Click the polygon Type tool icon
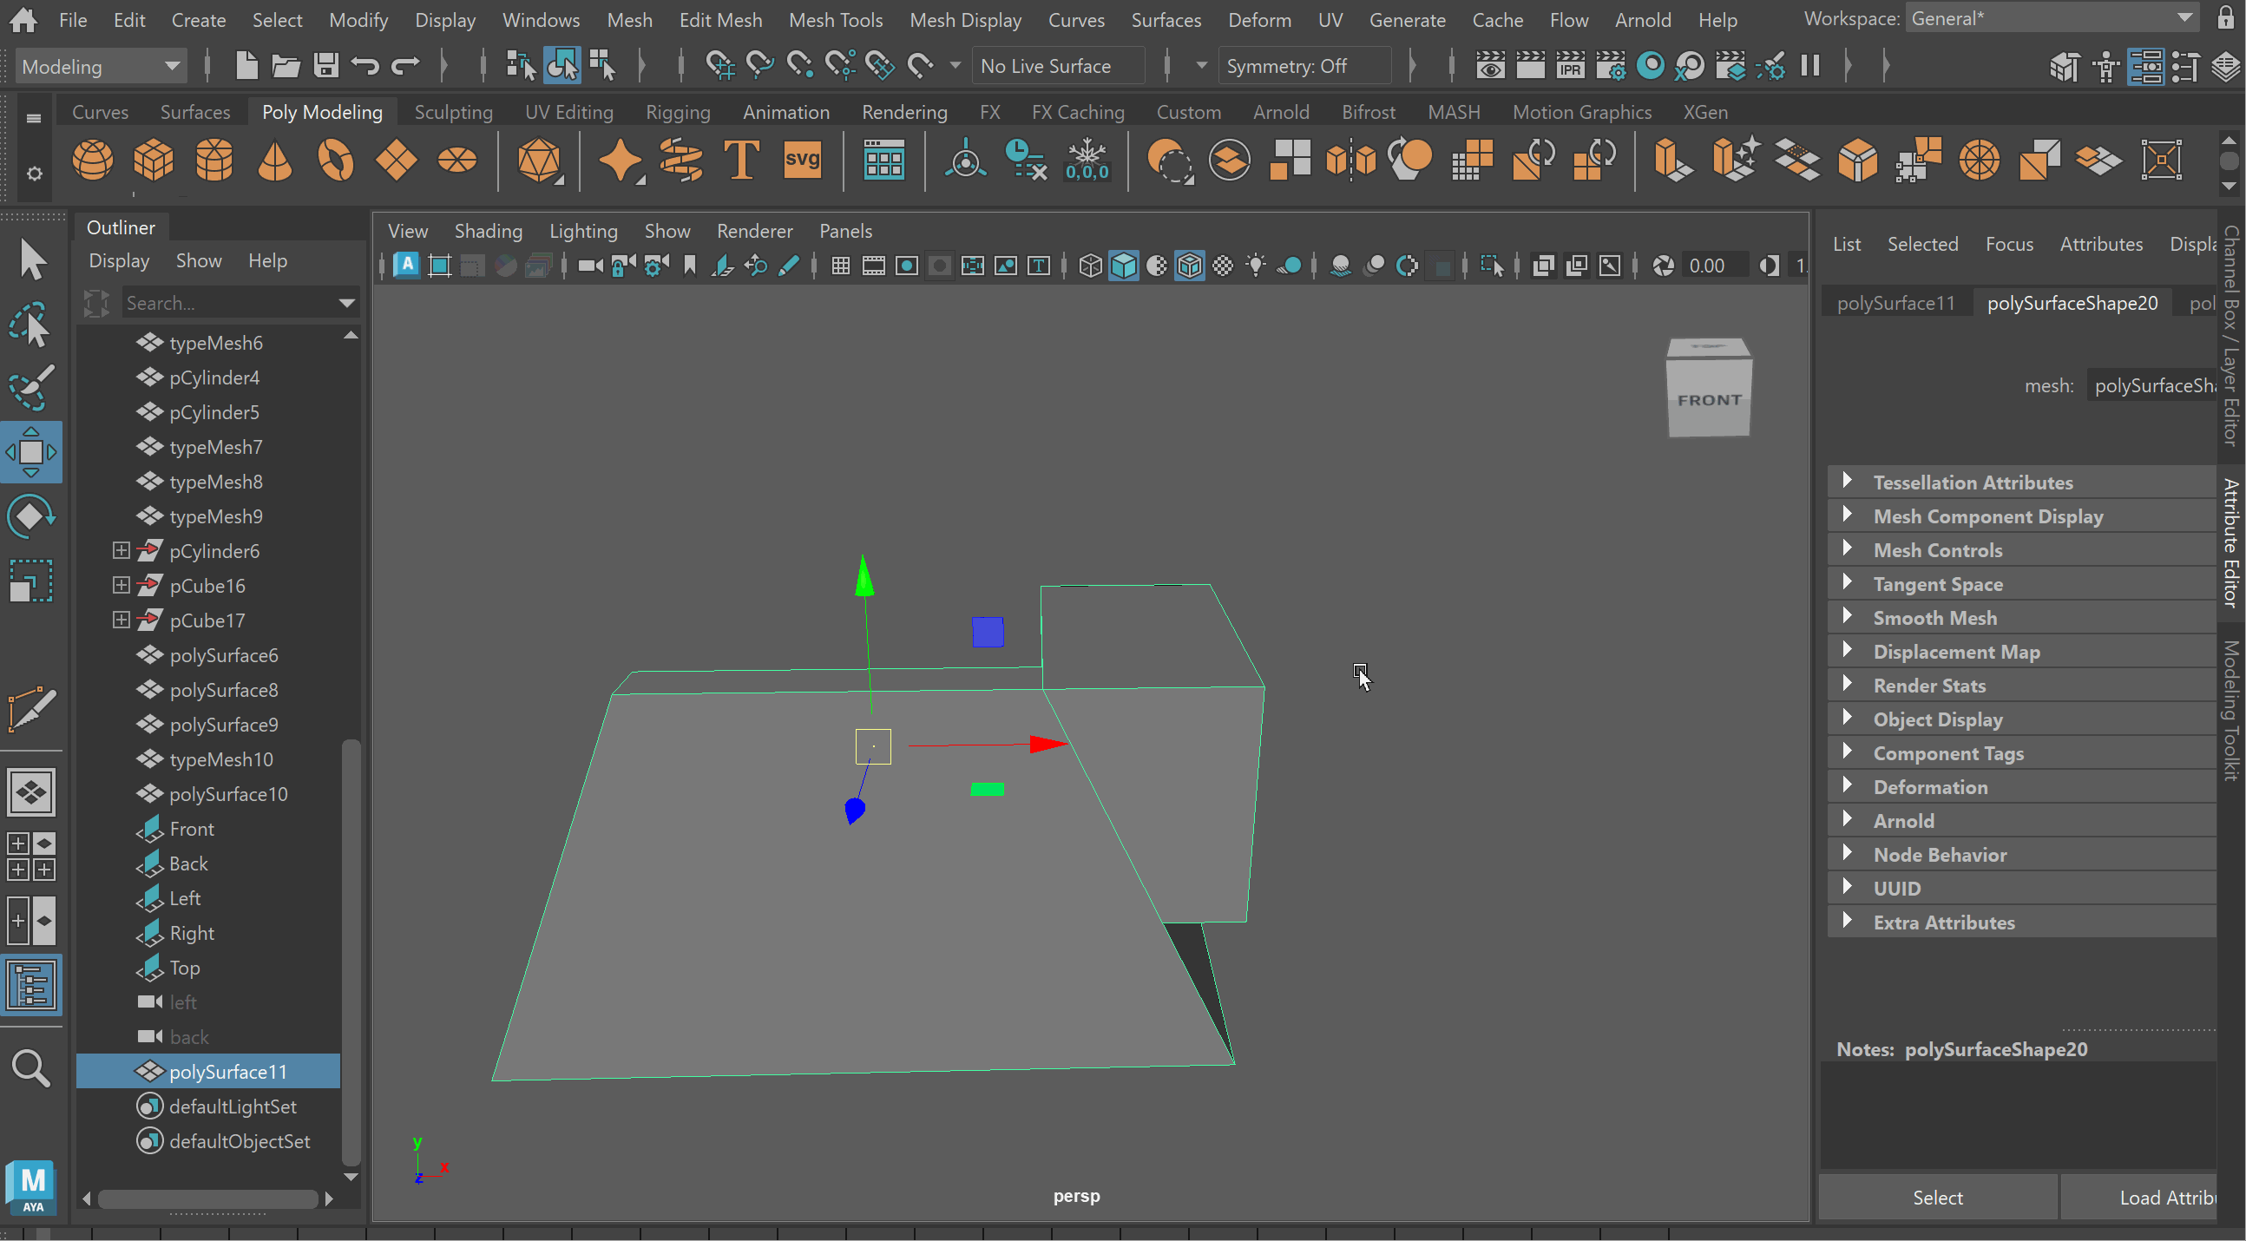The image size is (2246, 1241). point(740,161)
